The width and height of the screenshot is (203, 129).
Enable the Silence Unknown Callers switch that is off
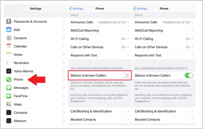pyautogui.click(x=125, y=75)
